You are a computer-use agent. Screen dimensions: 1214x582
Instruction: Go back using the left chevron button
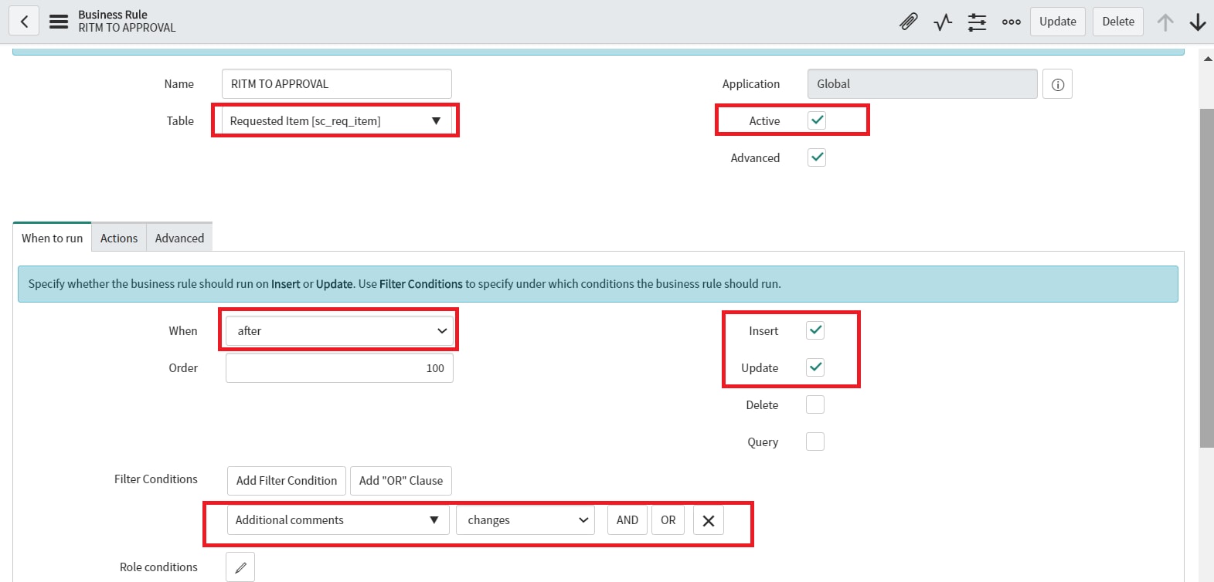pos(24,22)
